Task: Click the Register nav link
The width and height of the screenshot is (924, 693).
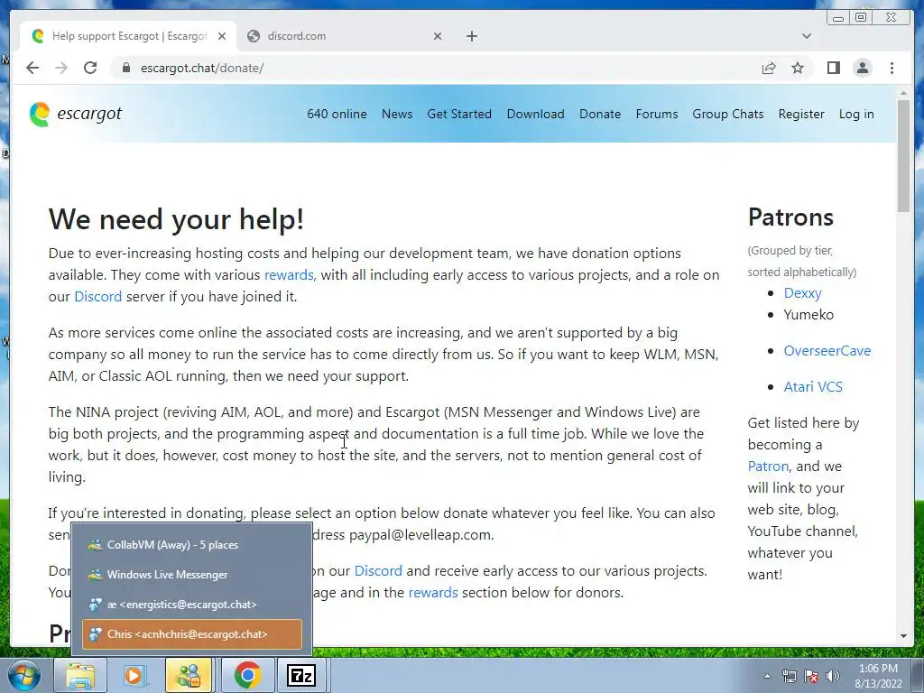Action: click(x=801, y=114)
